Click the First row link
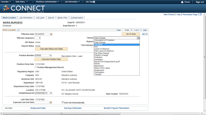The width and height of the screenshot is (206, 115). 127,30
